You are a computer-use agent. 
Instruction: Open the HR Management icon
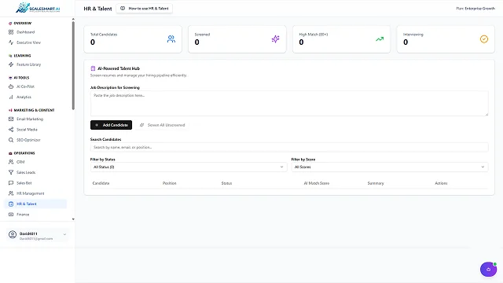[11, 193]
